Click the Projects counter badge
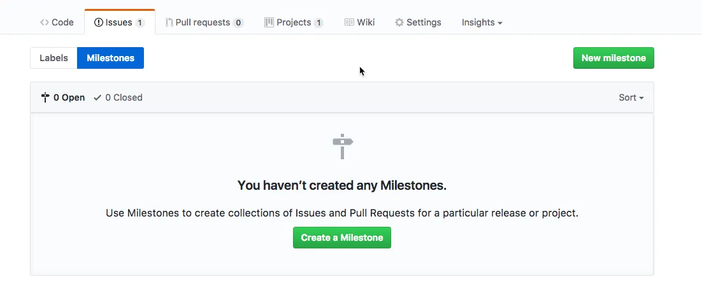Viewport: 702px width, 300px height. pos(319,23)
